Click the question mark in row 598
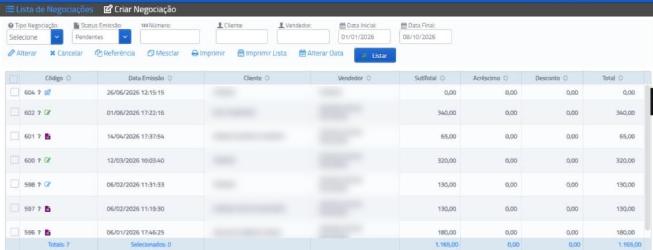 (x=39, y=185)
